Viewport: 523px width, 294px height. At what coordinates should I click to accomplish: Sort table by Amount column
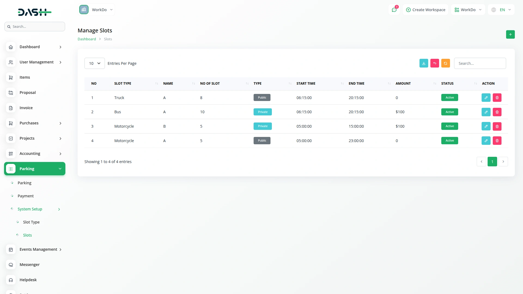point(403,84)
